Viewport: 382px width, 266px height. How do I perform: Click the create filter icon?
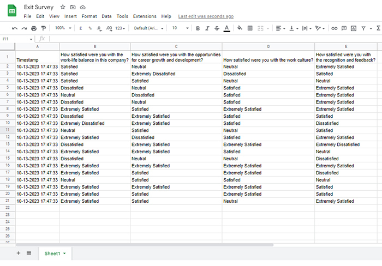tap(363, 28)
